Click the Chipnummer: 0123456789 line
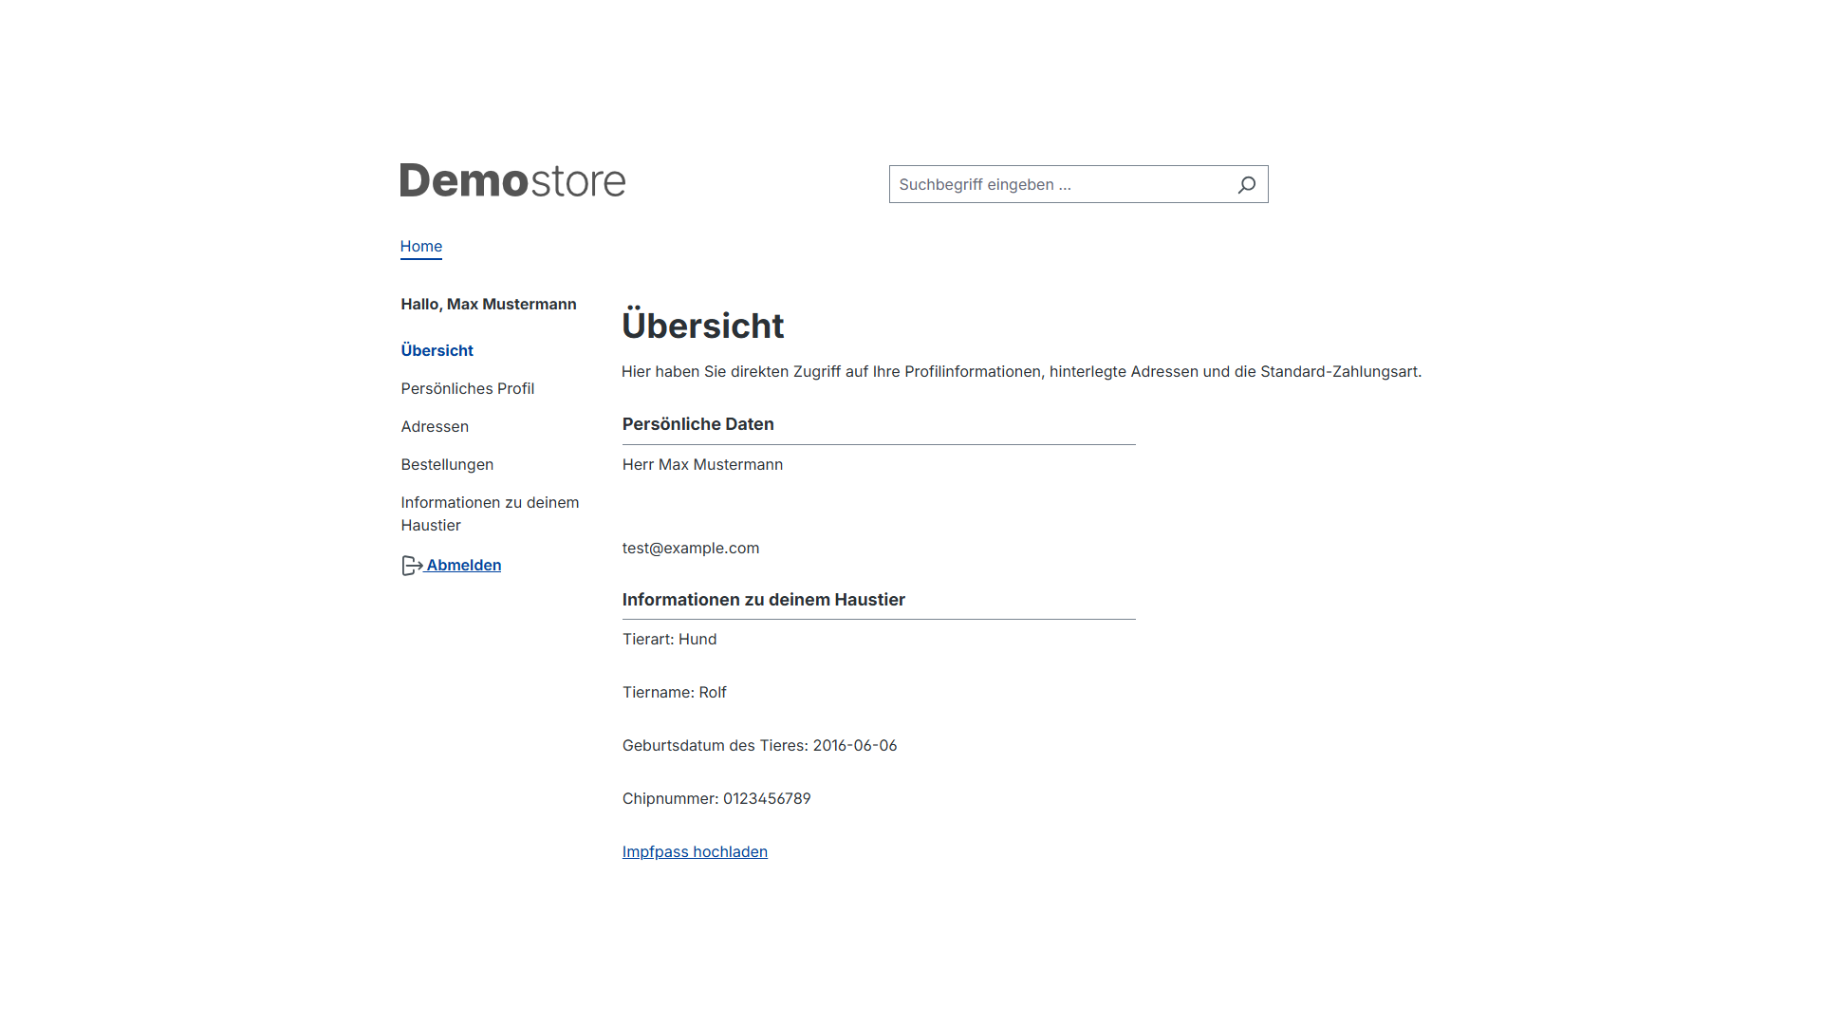 [x=716, y=798]
